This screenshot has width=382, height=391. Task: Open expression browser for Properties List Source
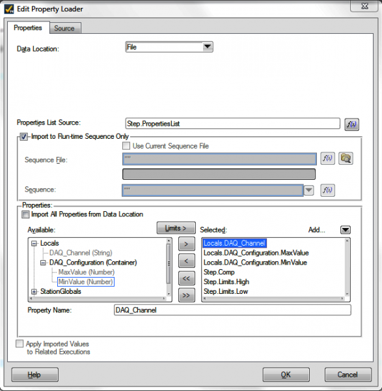point(351,124)
